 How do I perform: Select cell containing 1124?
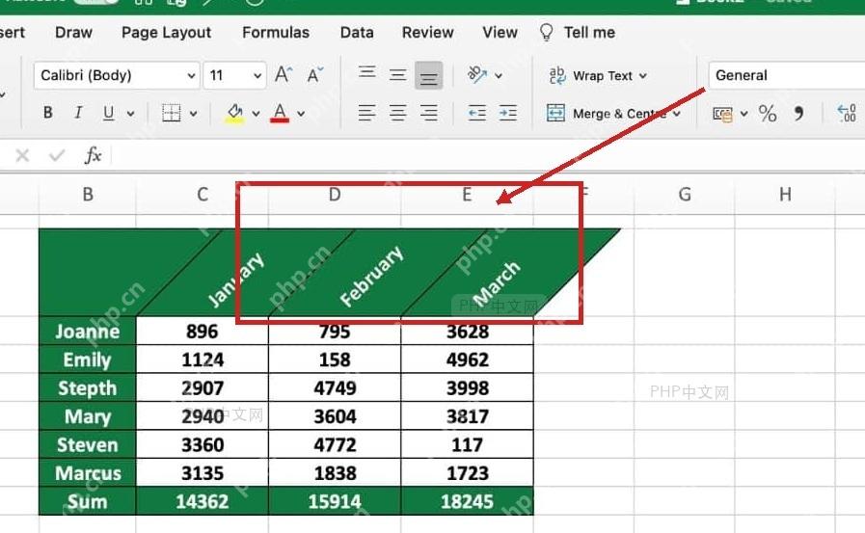coord(202,360)
